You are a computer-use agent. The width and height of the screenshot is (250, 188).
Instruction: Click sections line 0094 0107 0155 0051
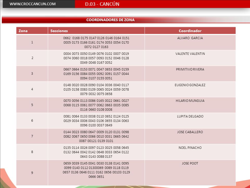(x=96, y=78)
